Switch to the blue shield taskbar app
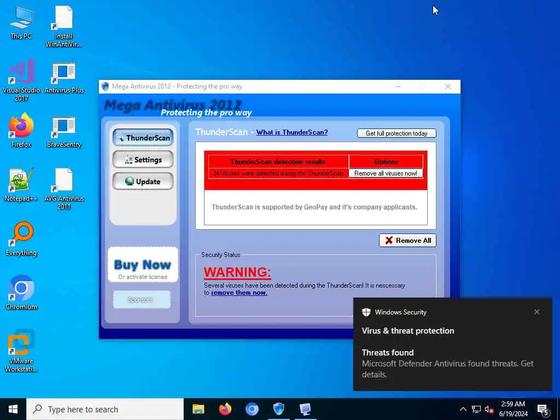The height and width of the screenshot is (420, 560). point(278,409)
